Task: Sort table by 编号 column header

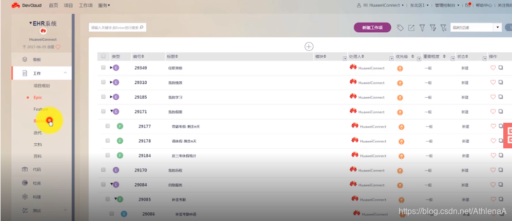Action: tap(139, 56)
